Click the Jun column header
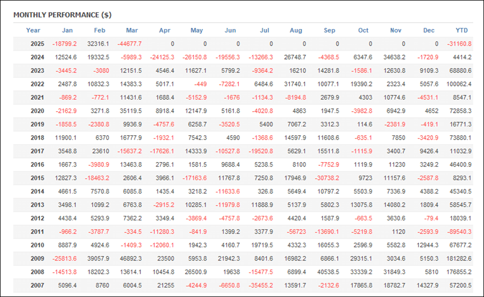 tap(230, 30)
